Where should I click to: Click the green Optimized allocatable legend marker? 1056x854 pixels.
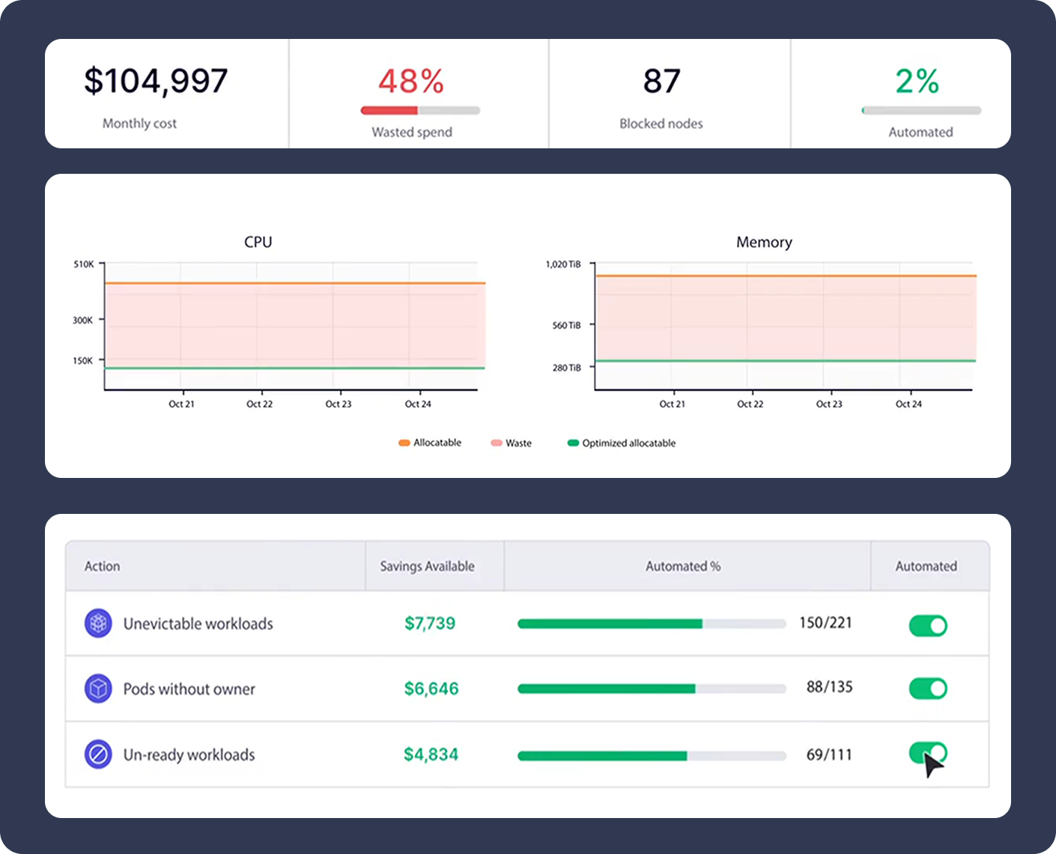573,443
